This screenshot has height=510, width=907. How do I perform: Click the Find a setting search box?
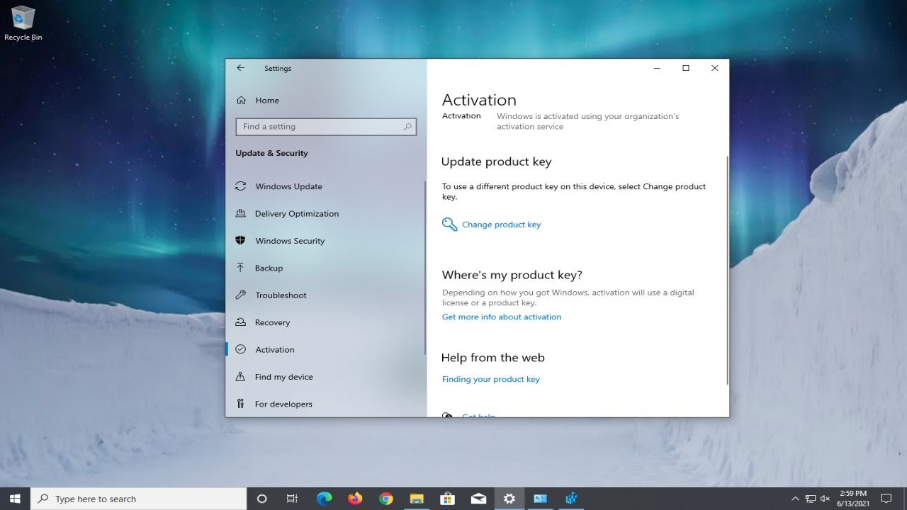[x=326, y=127]
